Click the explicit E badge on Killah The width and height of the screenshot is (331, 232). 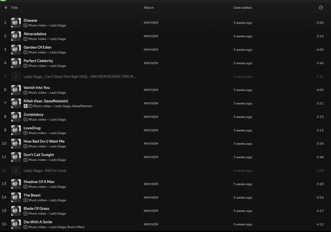point(25,106)
